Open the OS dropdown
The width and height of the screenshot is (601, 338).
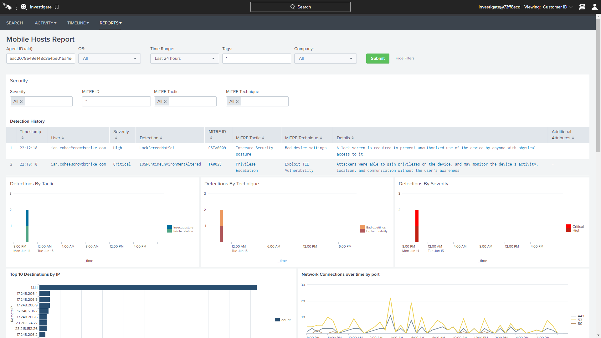110,59
